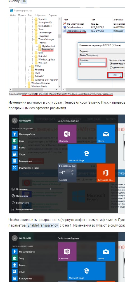The width and height of the screenshot is (125, 282).
Task: Open the Вид menu
Action: pos(30,15)
